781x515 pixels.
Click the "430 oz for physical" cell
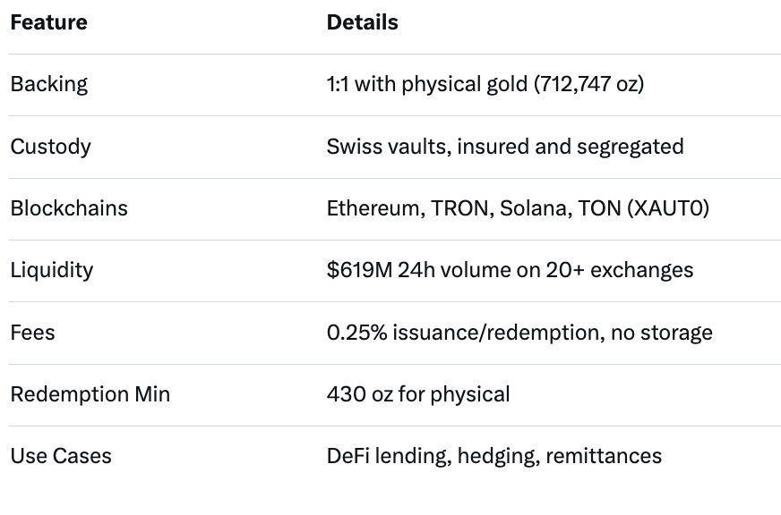418,394
